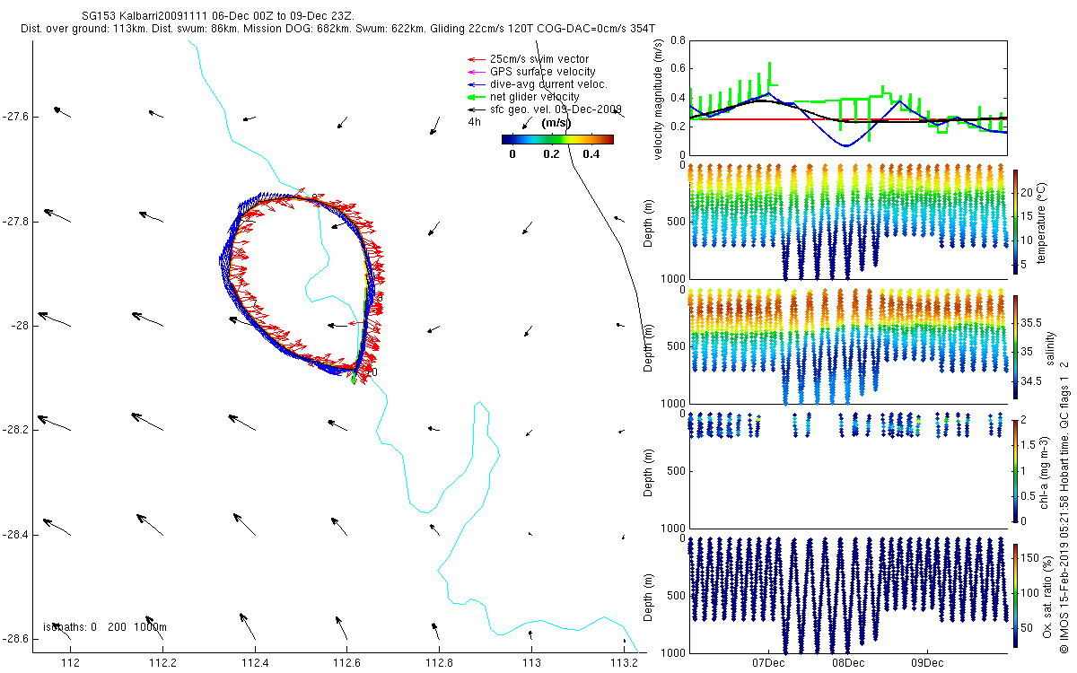Select the 'dive-avg current veloc.' legend label
Screen dimensions: 1077x673
coord(548,84)
